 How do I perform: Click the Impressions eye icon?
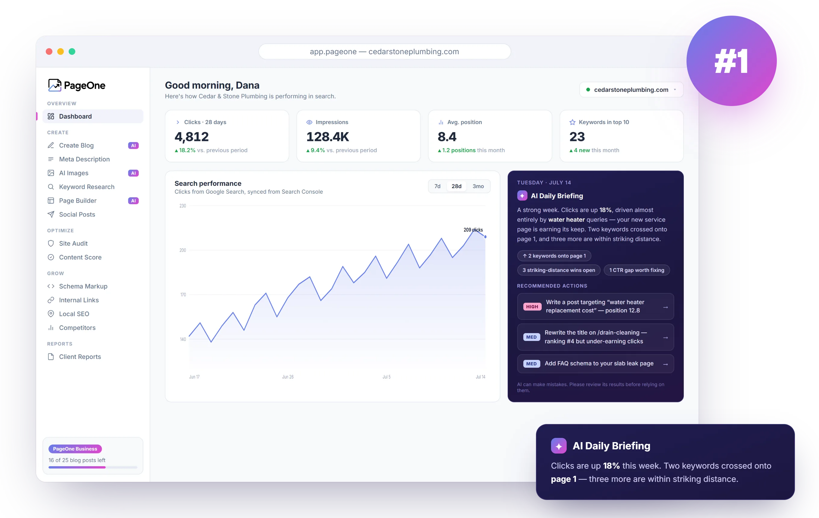[309, 122]
